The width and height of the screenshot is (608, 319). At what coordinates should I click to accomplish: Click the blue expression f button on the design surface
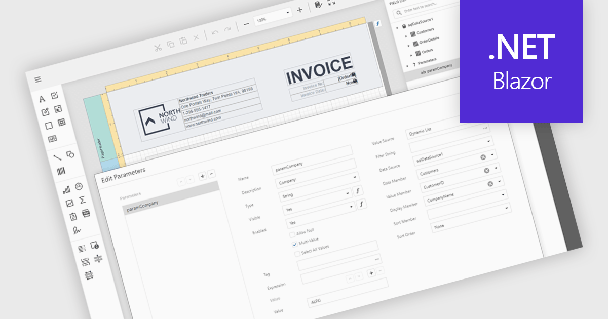click(377, 23)
